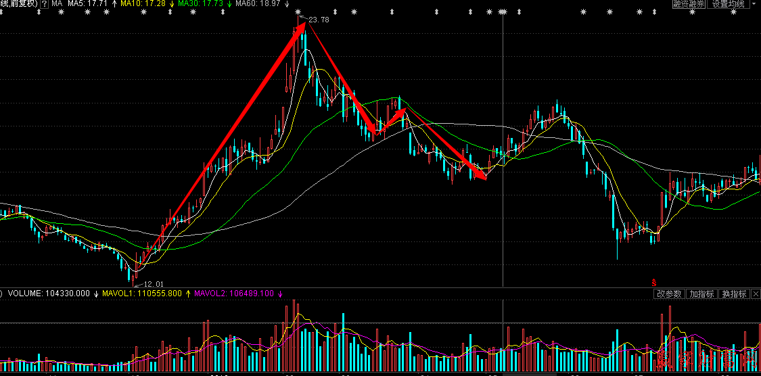The height and width of the screenshot is (376, 761).
Task: Click the star marker above the 23.78 peak
Action: (x=298, y=12)
